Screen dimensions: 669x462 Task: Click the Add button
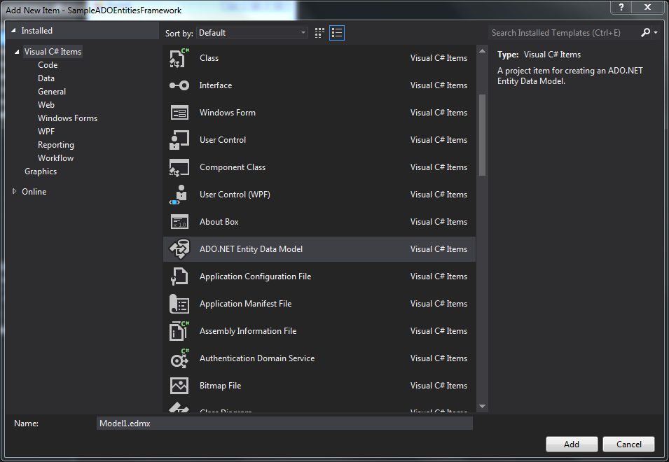tap(572, 444)
